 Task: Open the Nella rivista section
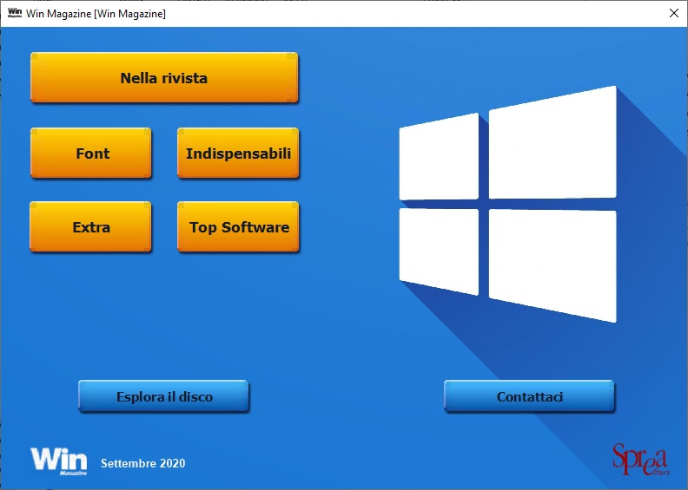click(x=164, y=77)
